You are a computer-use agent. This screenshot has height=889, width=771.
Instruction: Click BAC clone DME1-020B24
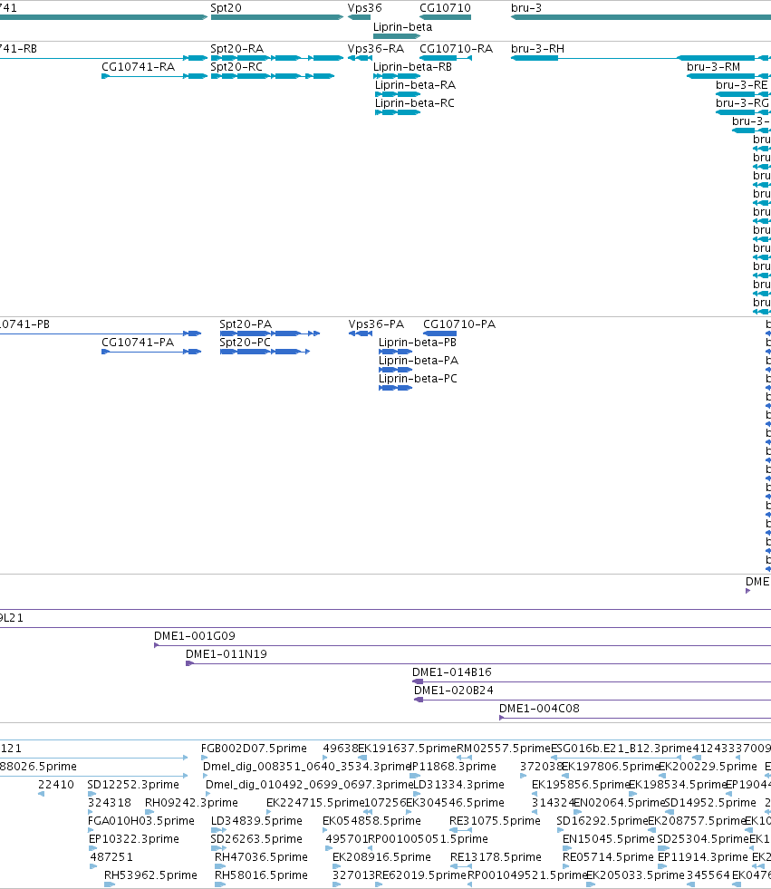[593, 700]
